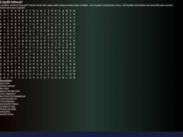Select word MARCONOMICON in the word list
The image size is (183, 137).
[10, 91]
